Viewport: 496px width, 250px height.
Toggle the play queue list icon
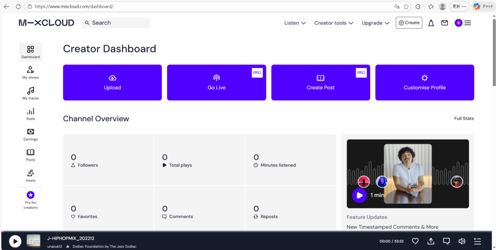coord(477,241)
